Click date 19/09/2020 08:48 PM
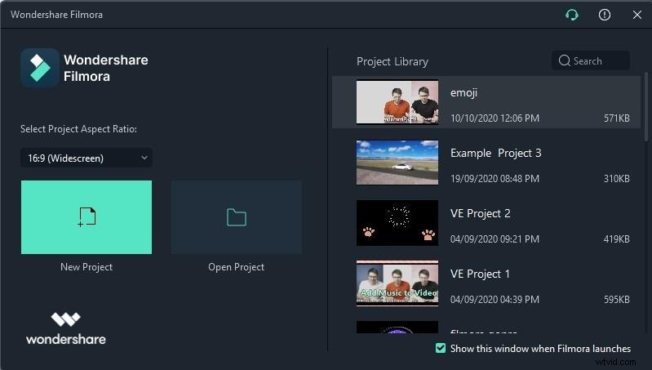Screen dimensions: 652x370 click(495, 179)
